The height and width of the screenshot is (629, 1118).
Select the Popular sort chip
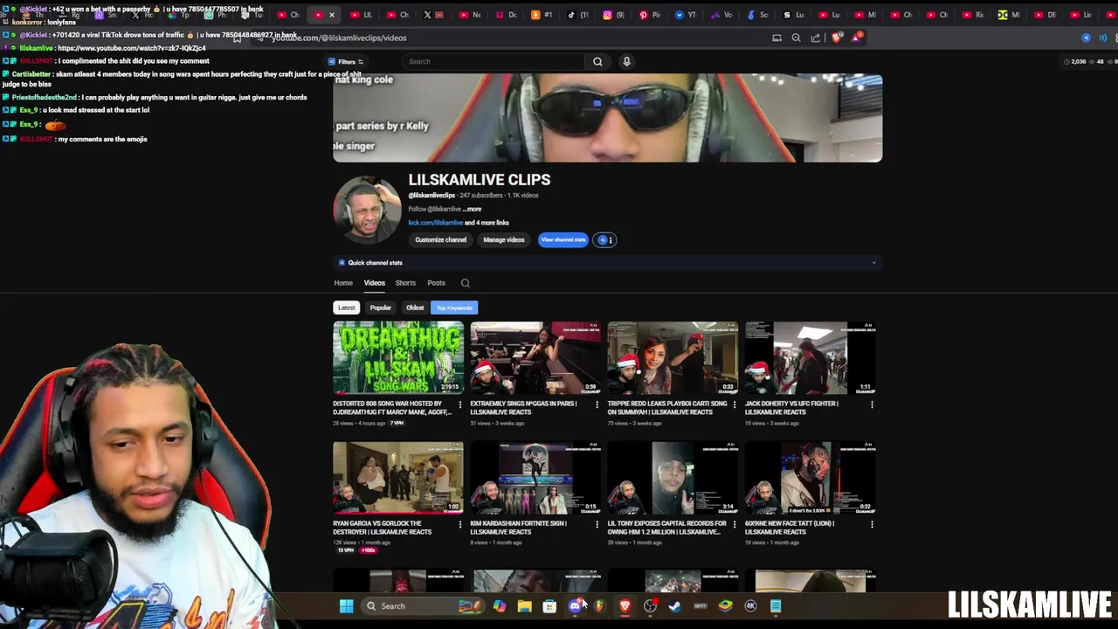click(x=381, y=308)
